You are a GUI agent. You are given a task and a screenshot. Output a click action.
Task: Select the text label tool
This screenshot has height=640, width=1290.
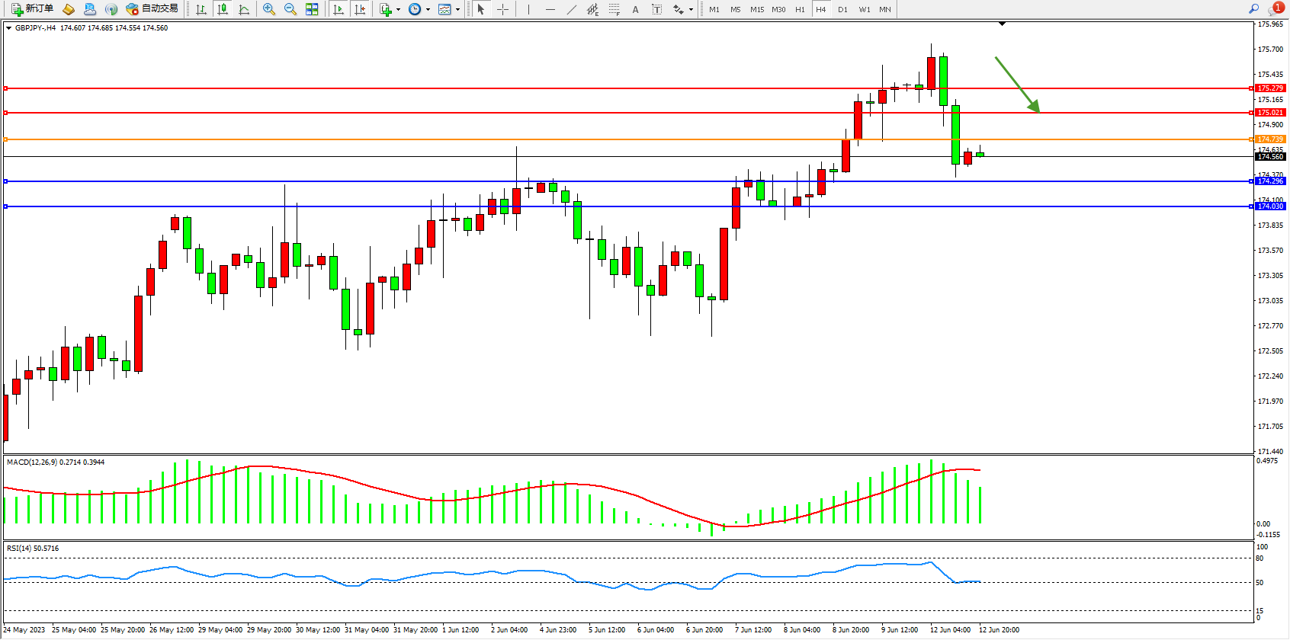(x=657, y=9)
